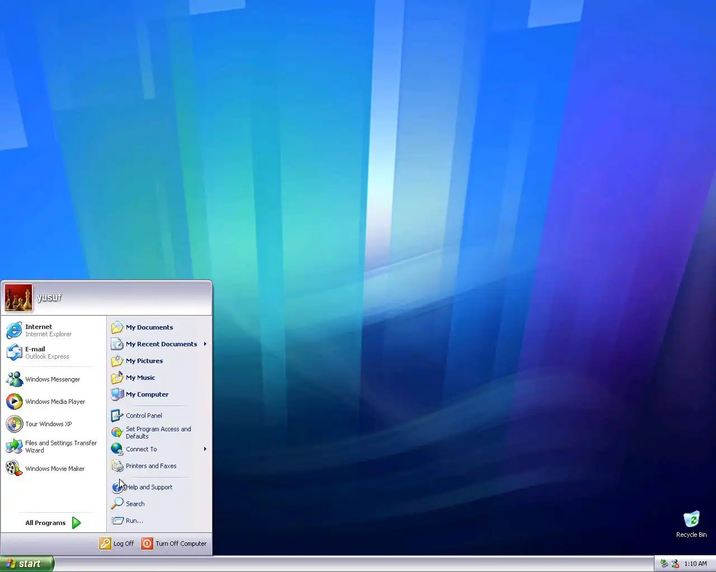Click the Log Off text button

tap(124, 544)
